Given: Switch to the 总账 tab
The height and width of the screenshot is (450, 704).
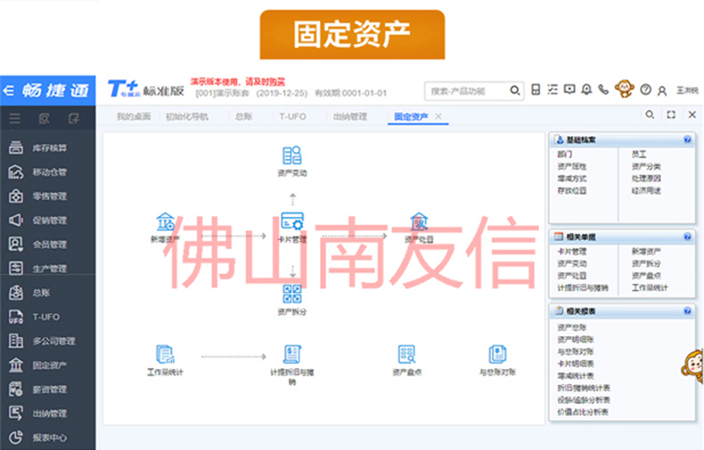Looking at the screenshot, I should [x=244, y=117].
